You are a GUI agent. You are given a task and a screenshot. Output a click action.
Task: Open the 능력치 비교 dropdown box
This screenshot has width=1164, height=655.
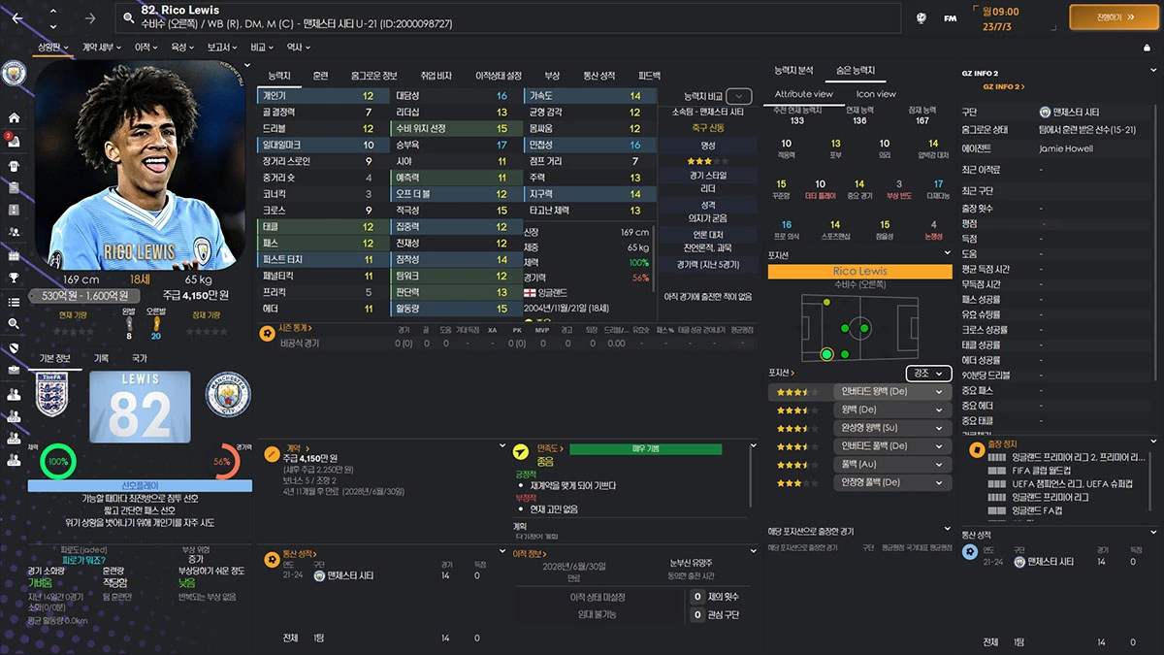point(739,96)
